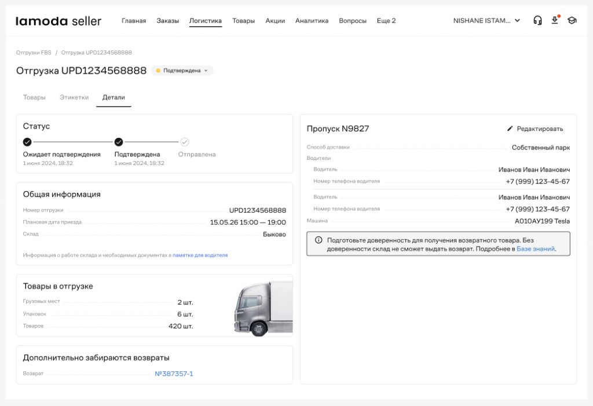Click the warehouse value Быково
This screenshot has width=593, height=406.
[274, 234]
